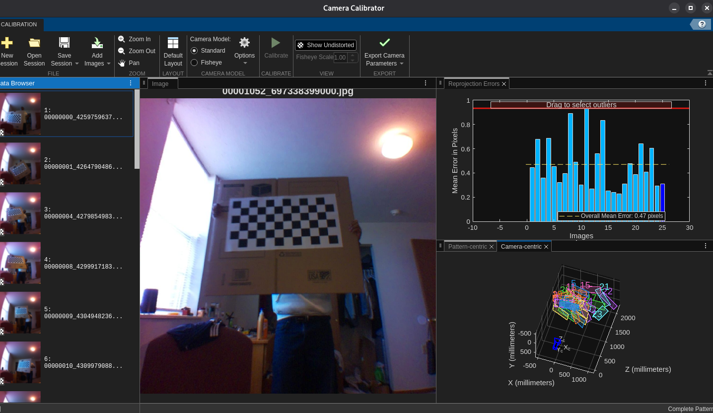Click the New Session plus icon
Screen dimensions: 713x413
[6, 43]
